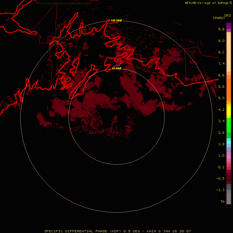The width and height of the screenshot is (233, 233).
Task: Click the TH threshold label
Action: pos(222,202)
